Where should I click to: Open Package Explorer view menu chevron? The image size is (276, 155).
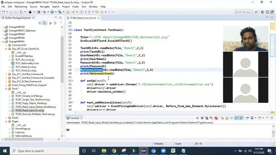(x=61, y=23)
